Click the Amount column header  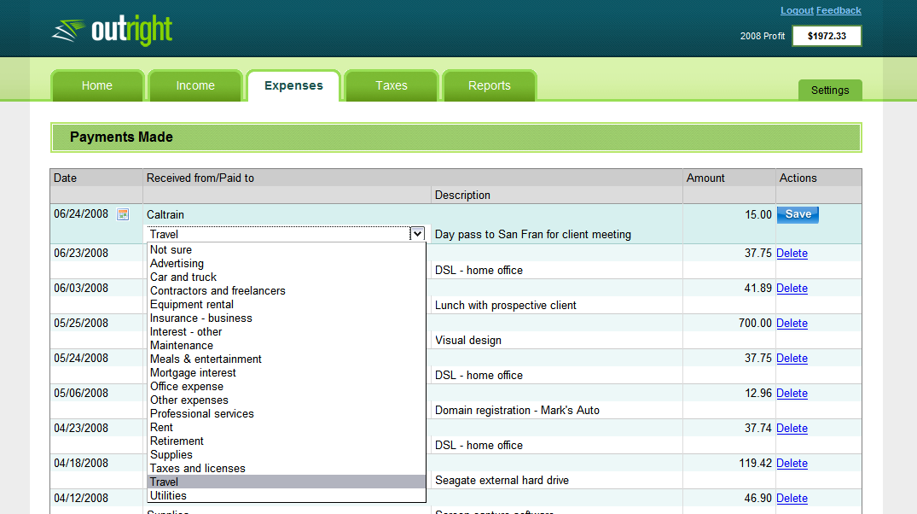click(705, 178)
